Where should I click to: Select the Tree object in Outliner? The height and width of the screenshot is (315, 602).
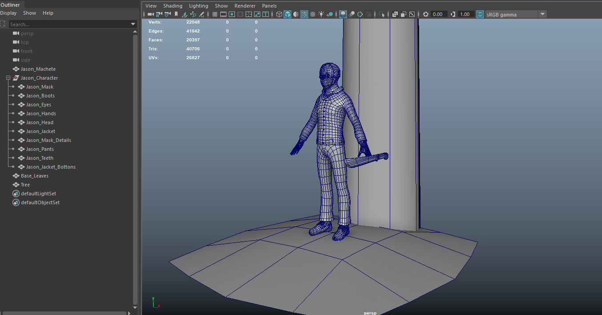coord(25,185)
